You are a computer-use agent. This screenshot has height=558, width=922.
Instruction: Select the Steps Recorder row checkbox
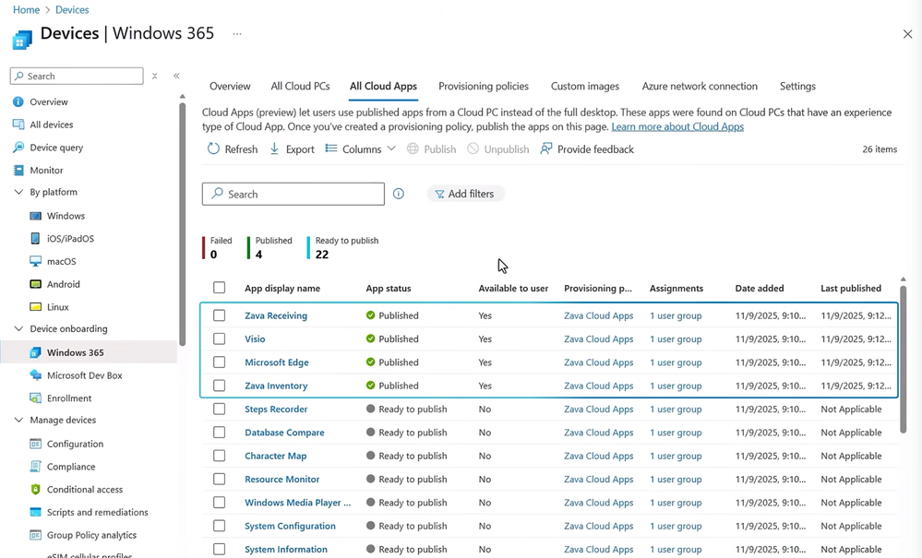point(219,410)
